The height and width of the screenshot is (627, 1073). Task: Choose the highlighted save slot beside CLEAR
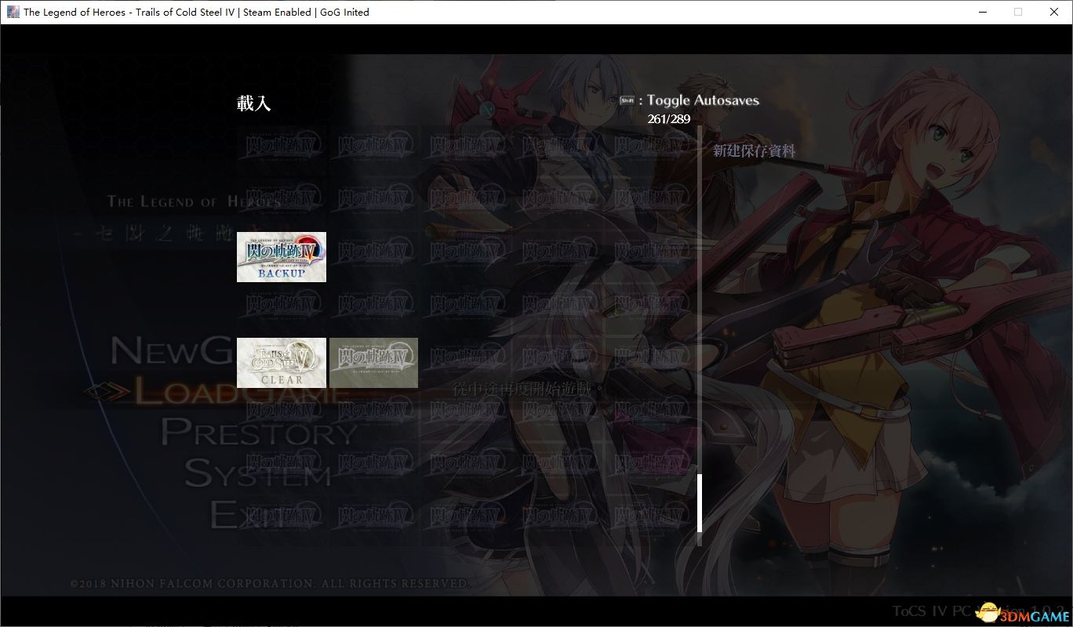coord(373,363)
